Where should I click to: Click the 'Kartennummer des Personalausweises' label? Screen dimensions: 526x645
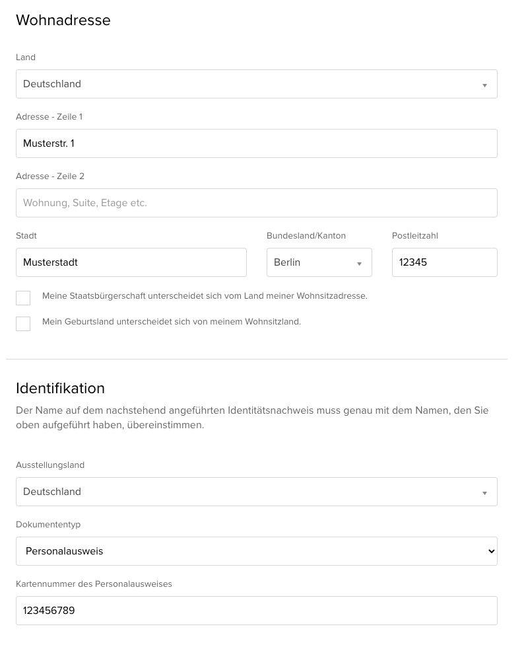pyautogui.click(x=94, y=584)
